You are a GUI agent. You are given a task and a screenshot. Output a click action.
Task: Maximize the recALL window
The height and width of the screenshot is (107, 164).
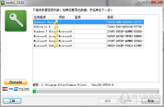click(x=148, y=2)
